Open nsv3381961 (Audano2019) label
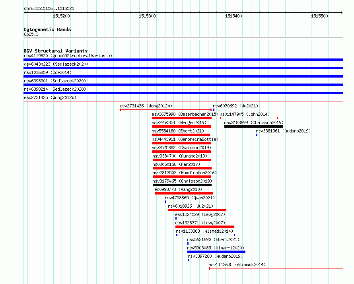Image resolution: width=354 pixels, height=284 pixels. [x=283, y=131]
